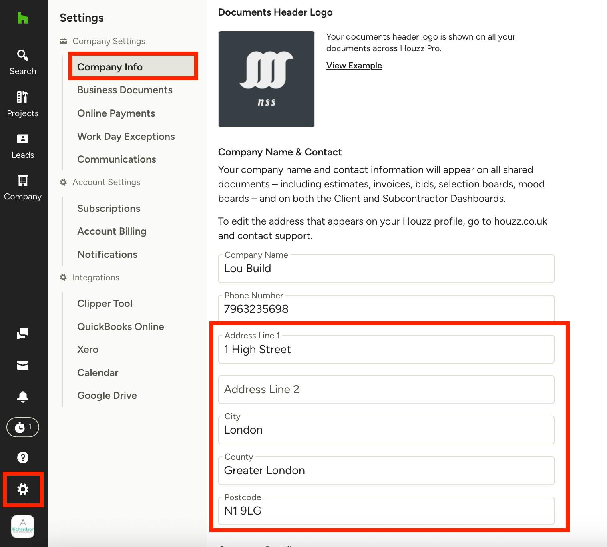Open Calendar integration settings

tap(98, 373)
